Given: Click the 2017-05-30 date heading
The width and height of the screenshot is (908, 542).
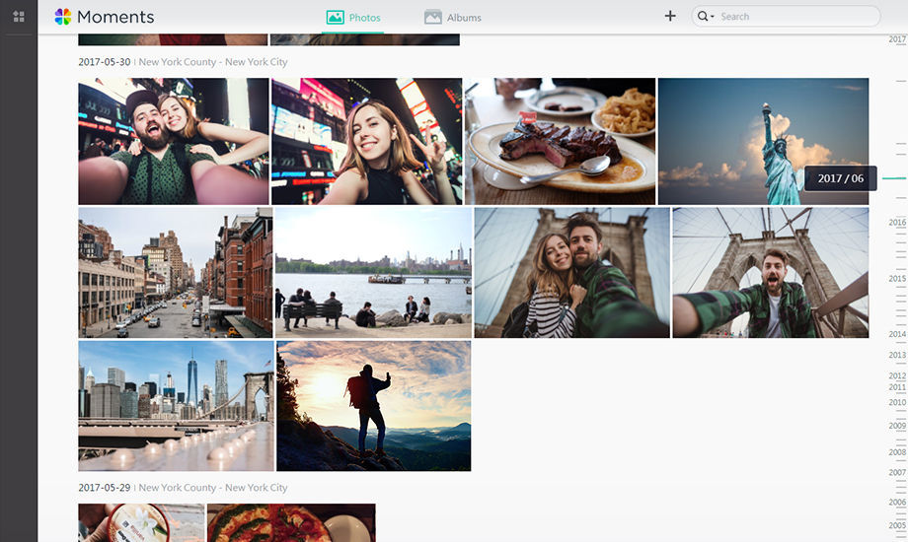Looking at the screenshot, I should 104,62.
